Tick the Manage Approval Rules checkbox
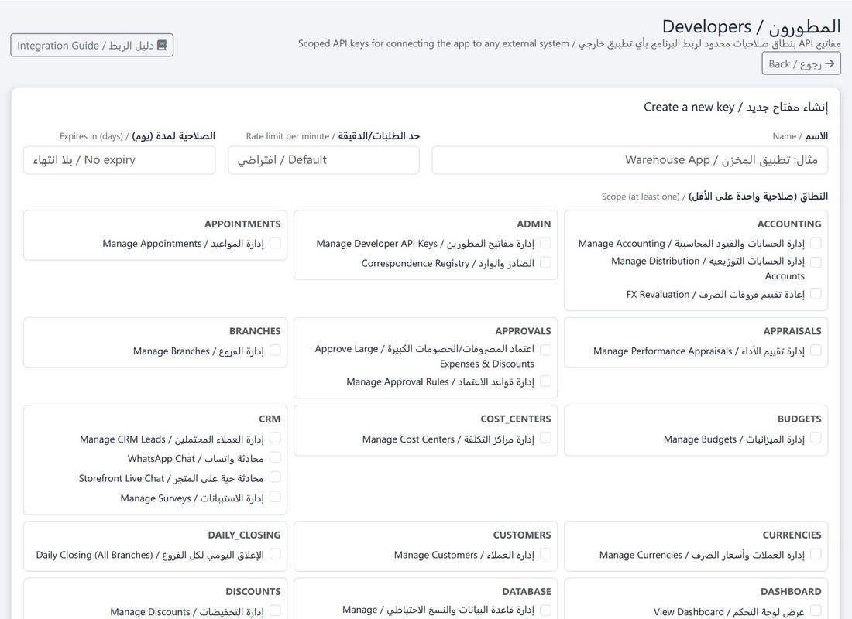 [545, 381]
